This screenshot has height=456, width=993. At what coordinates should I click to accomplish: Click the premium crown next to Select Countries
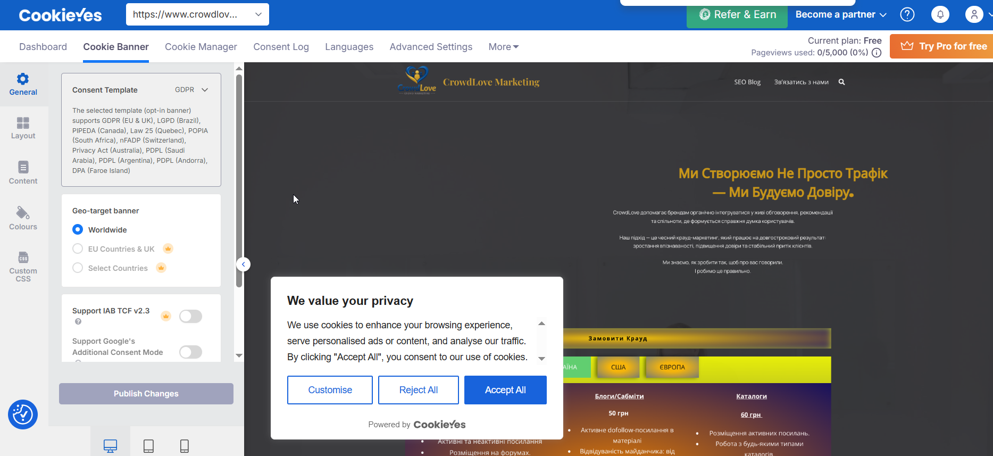(161, 268)
